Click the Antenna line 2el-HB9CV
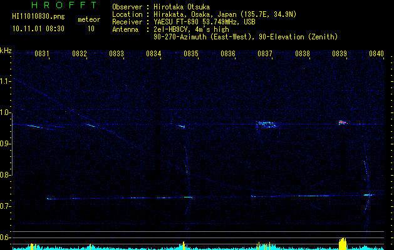This screenshot has width=394, height=250. [x=170, y=29]
